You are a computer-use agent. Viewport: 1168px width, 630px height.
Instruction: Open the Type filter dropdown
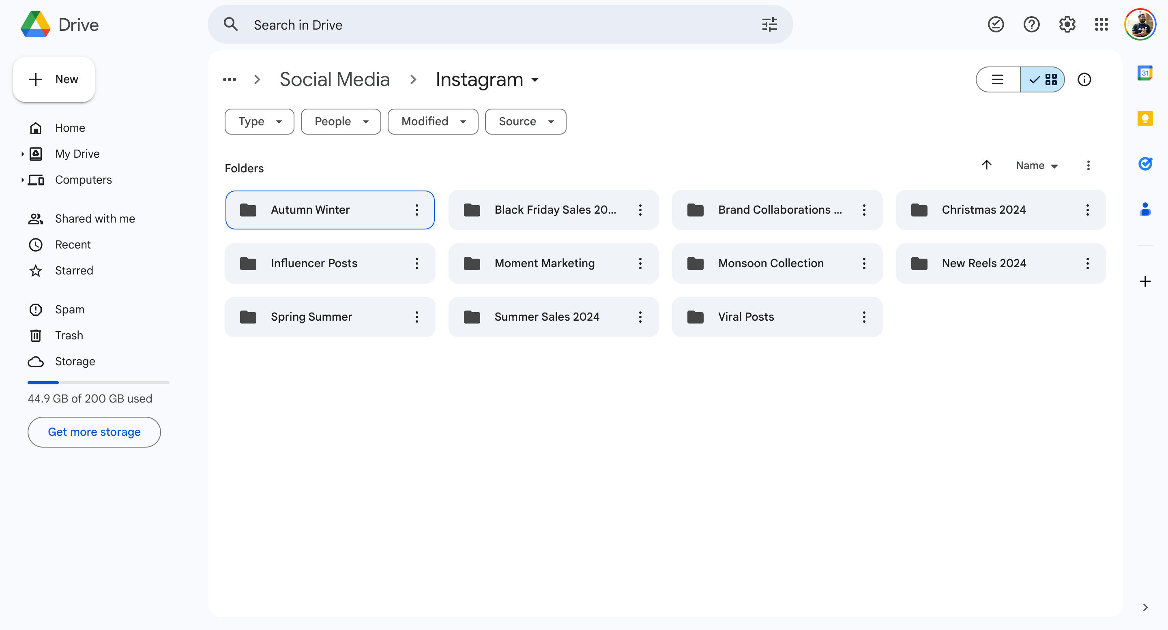click(260, 122)
